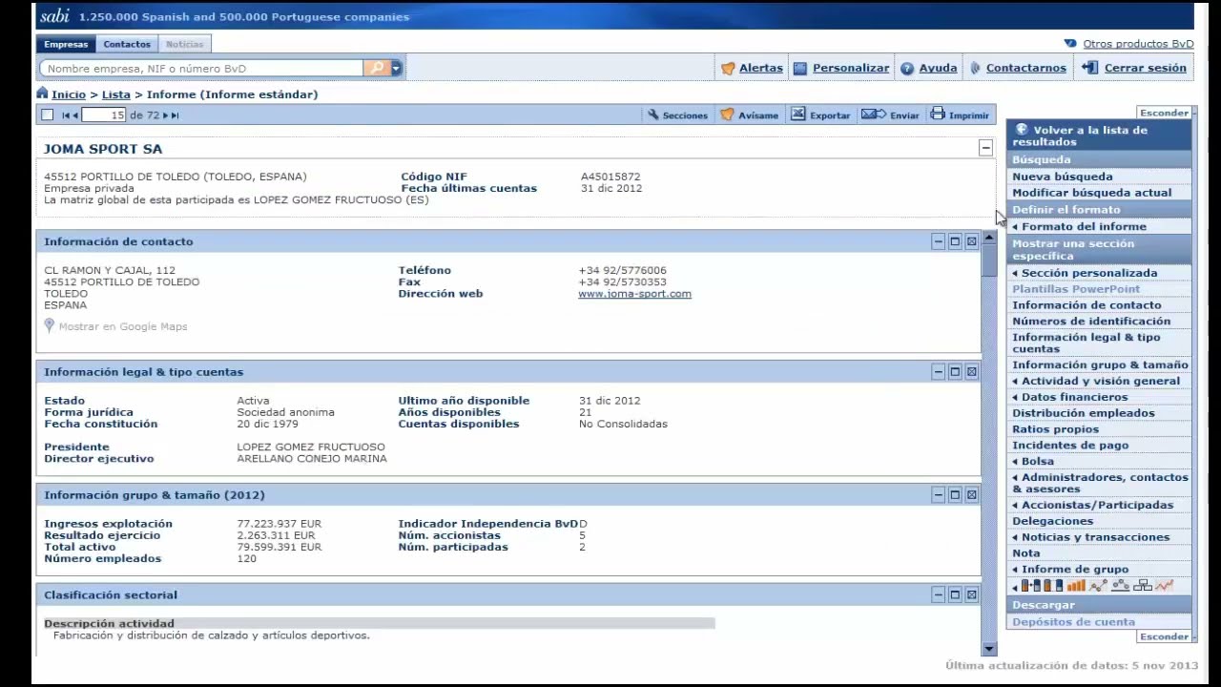
Task: Open www.joma-sport.com website link
Action: point(634,294)
